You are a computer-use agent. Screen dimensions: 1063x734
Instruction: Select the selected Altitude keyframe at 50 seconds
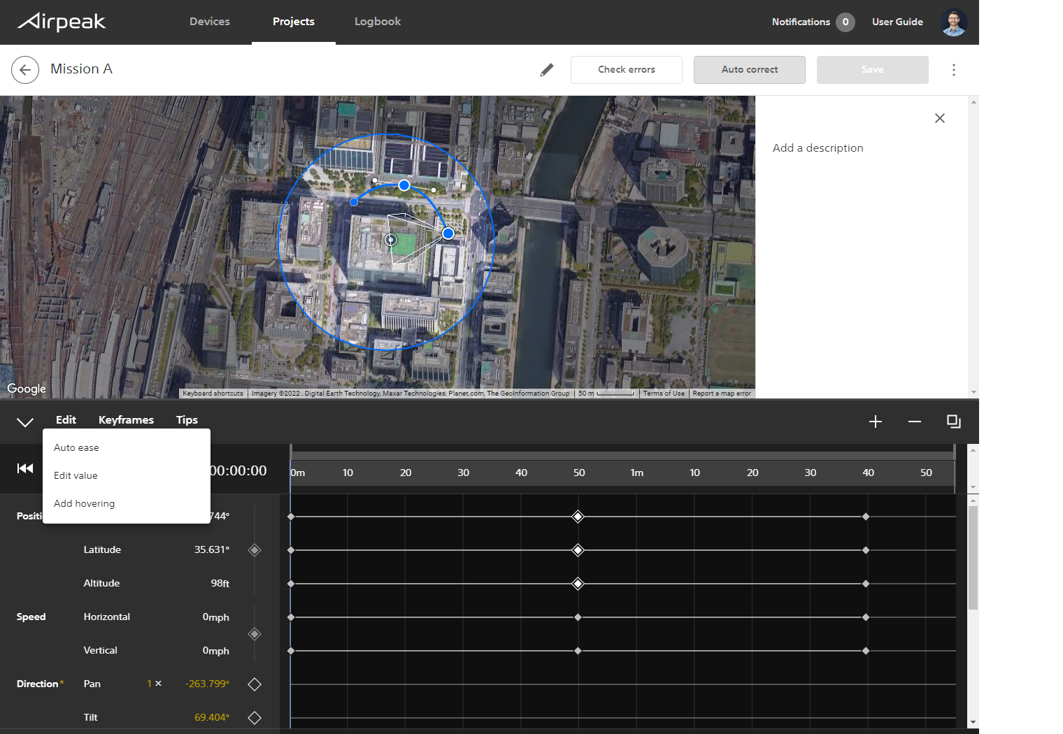(x=578, y=584)
